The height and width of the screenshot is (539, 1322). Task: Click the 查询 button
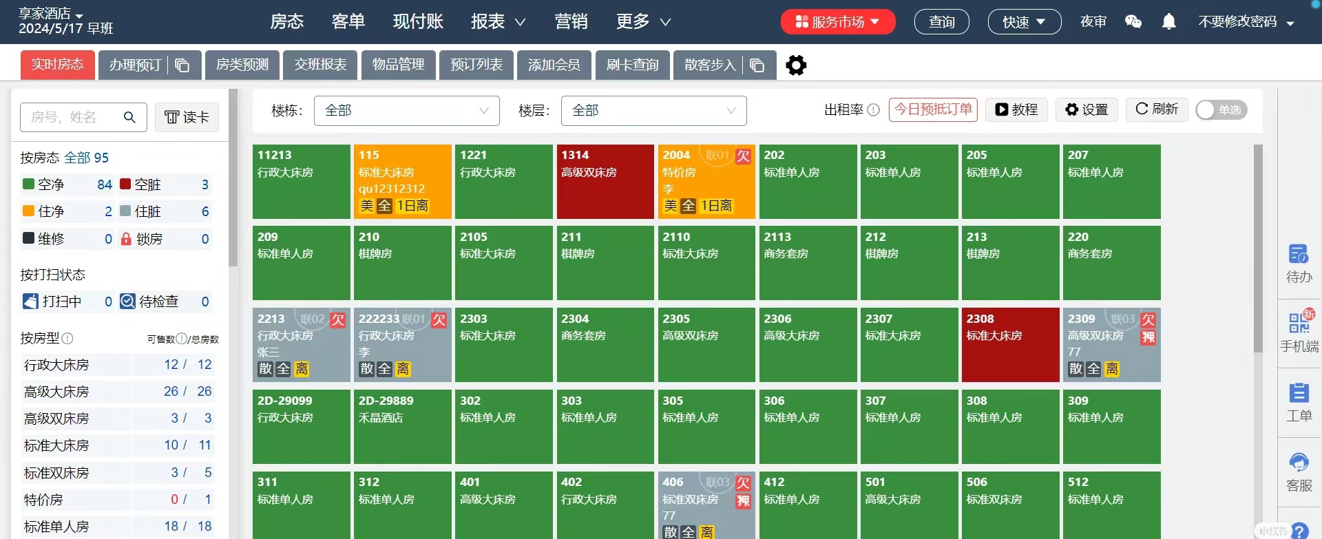click(941, 22)
